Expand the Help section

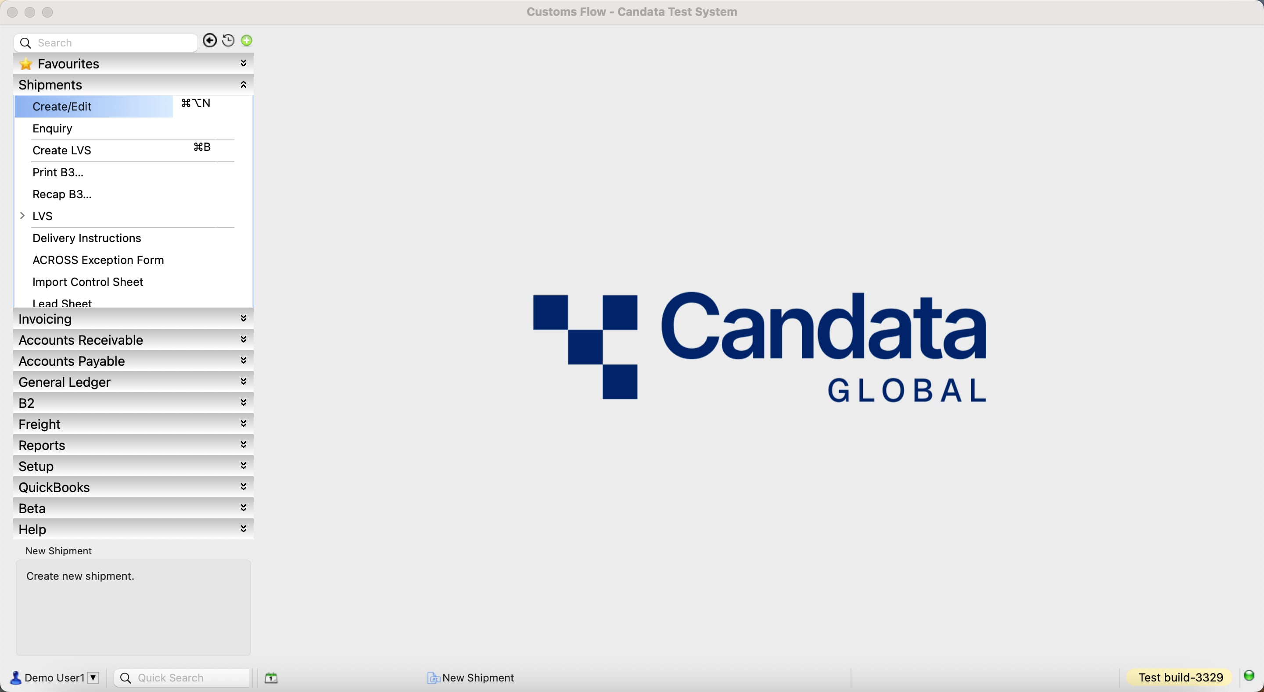244,529
